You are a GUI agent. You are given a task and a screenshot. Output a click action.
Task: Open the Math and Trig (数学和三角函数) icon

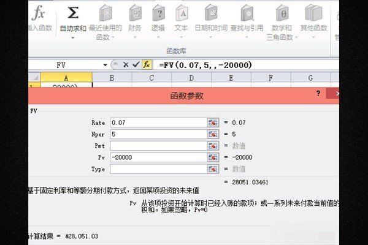coord(282,13)
